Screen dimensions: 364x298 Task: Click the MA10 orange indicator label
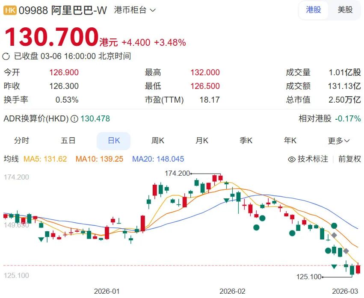tap(99, 159)
